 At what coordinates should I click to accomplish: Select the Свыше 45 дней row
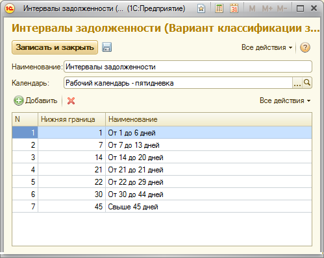tap(162, 206)
